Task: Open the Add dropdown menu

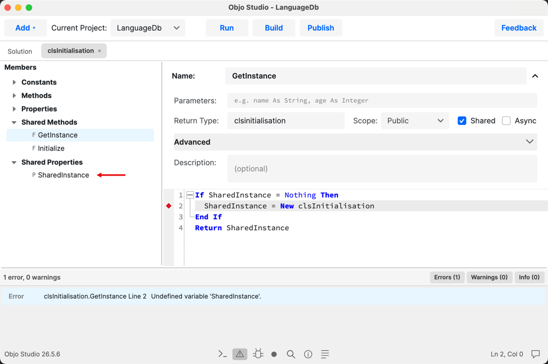Action: pos(26,28)
